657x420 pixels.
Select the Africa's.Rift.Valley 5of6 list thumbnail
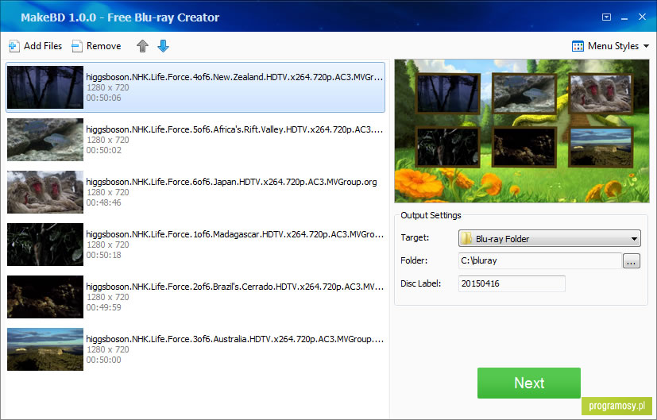pos(45,140)
